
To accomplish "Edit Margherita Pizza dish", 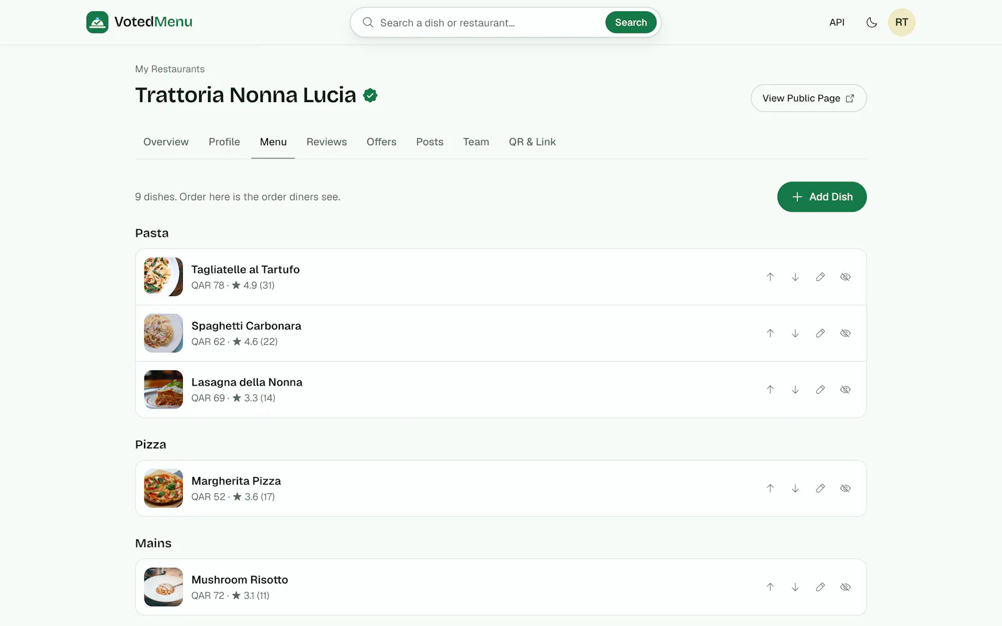I will point(820,488).
